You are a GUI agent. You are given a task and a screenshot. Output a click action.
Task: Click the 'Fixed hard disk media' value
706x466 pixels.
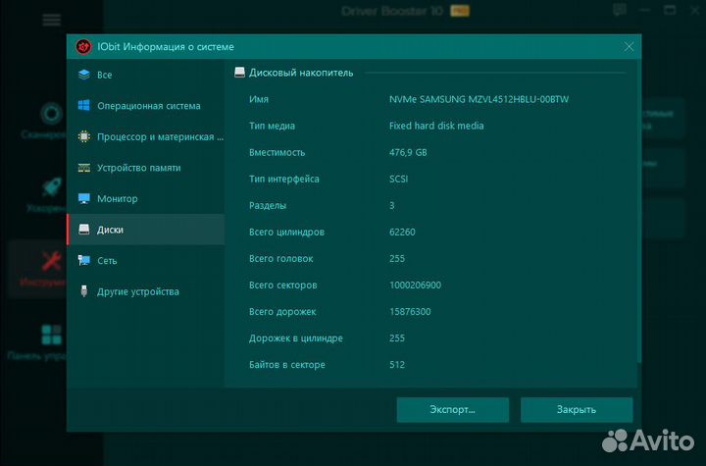436,126
